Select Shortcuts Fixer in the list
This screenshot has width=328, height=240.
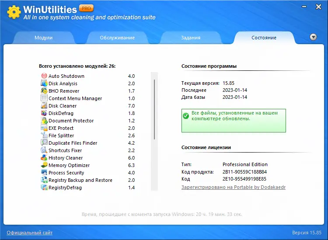pyautogui.click(x=65, y=150)
